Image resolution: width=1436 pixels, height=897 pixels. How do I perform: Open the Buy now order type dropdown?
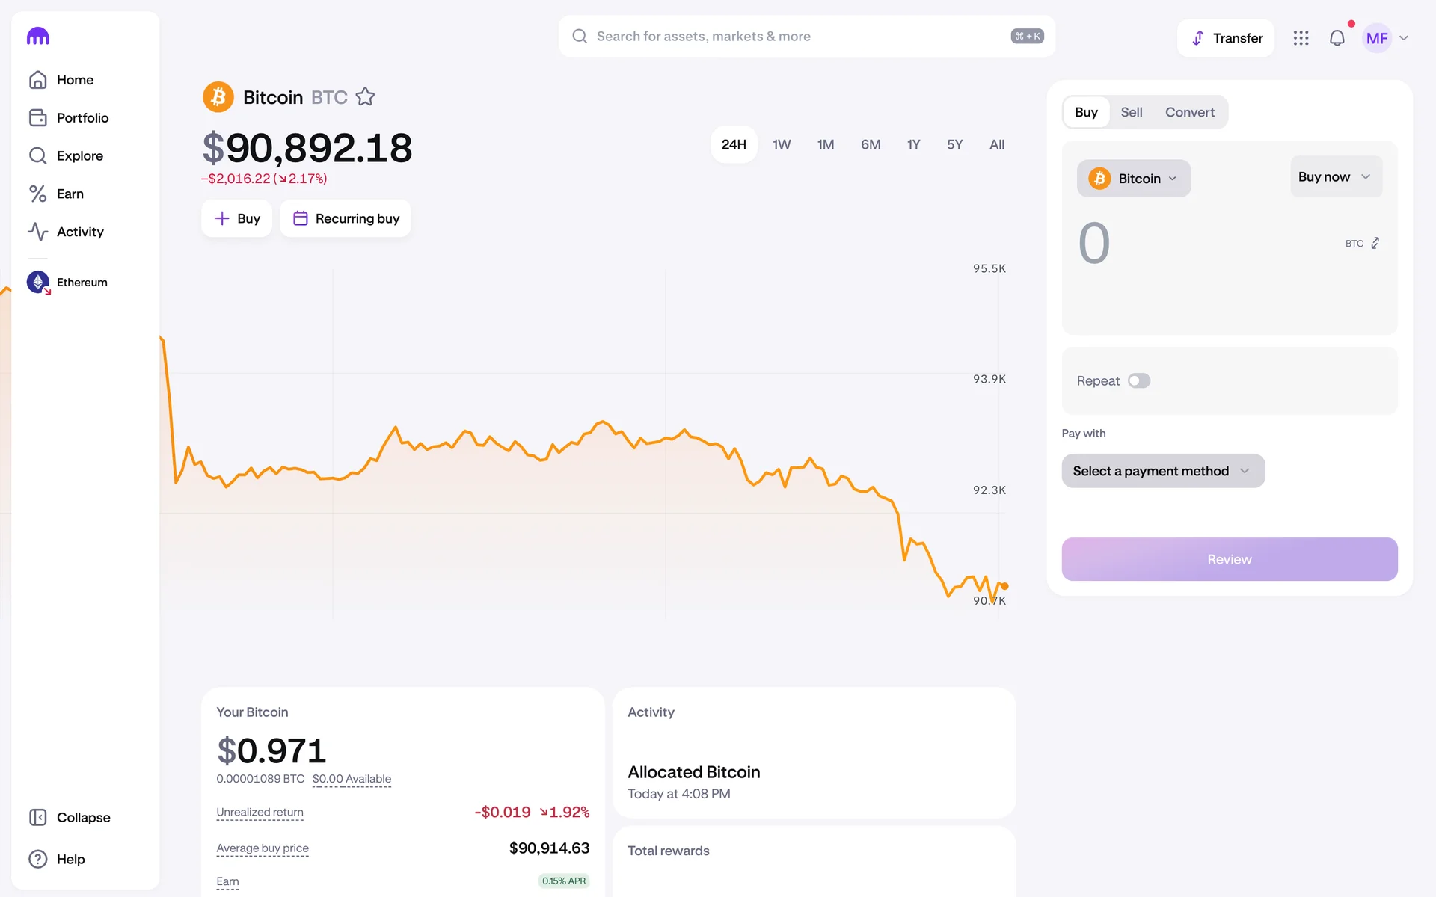click(x=1335, y=177)
